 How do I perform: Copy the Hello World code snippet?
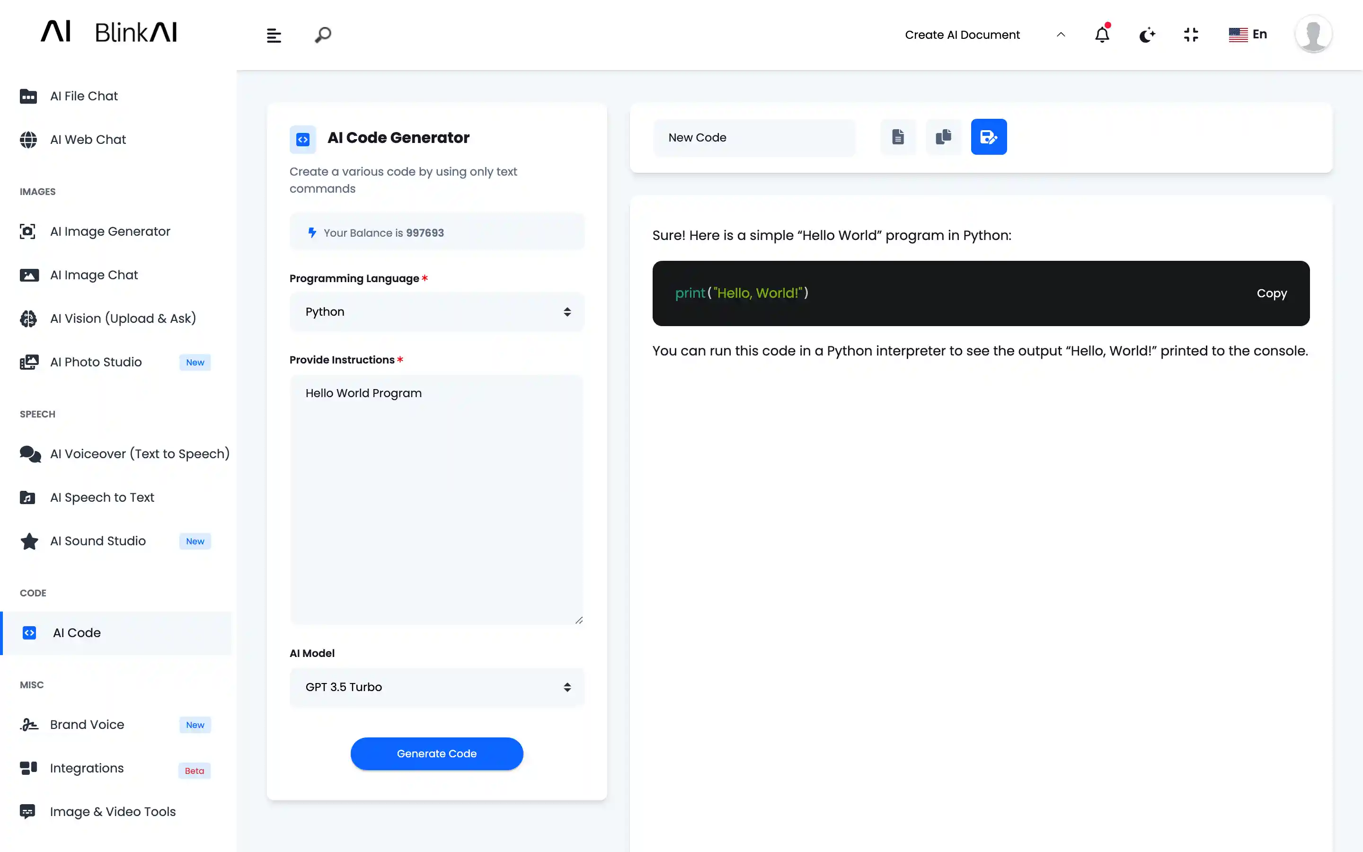pos(1272,293)
